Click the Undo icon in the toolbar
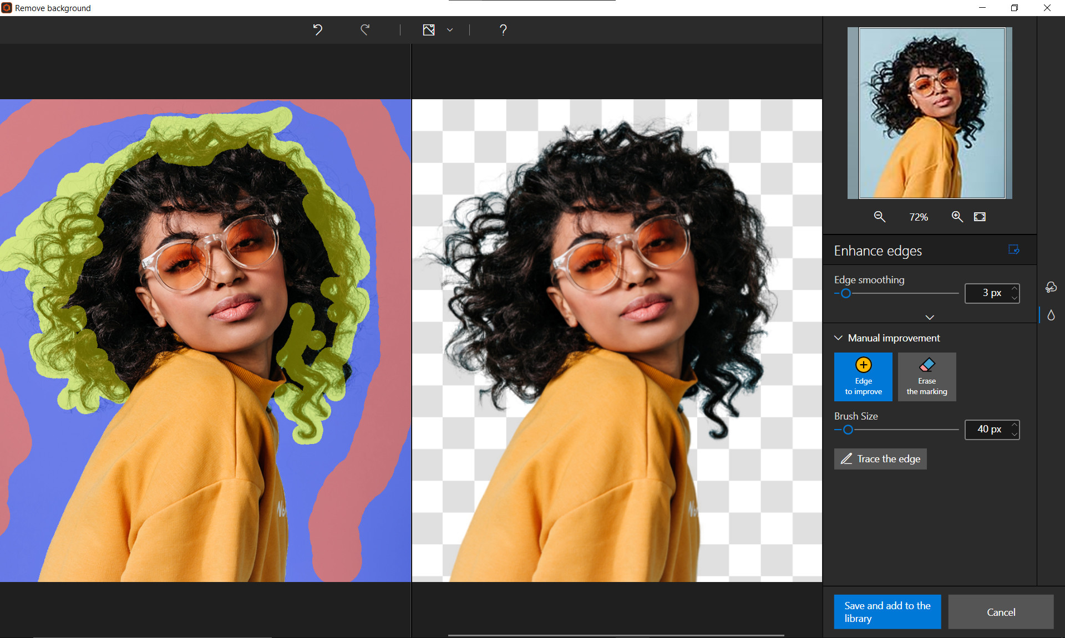 [x=318, y=30]
